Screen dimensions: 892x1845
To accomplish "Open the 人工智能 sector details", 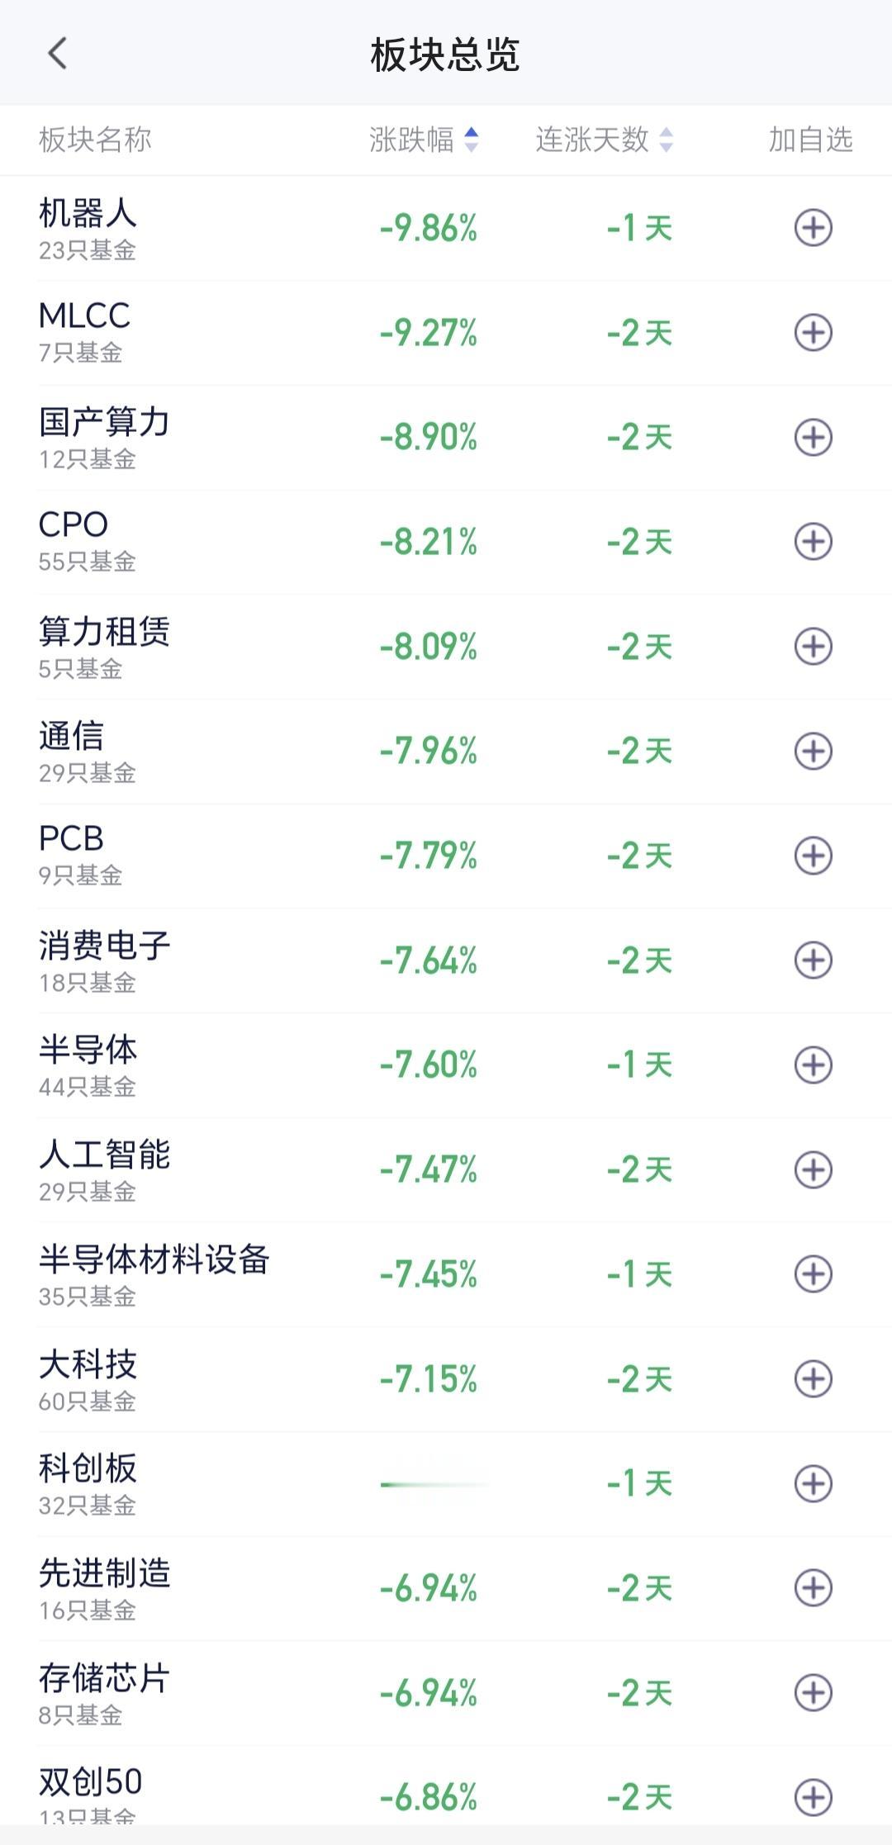I will point(446,1169).
